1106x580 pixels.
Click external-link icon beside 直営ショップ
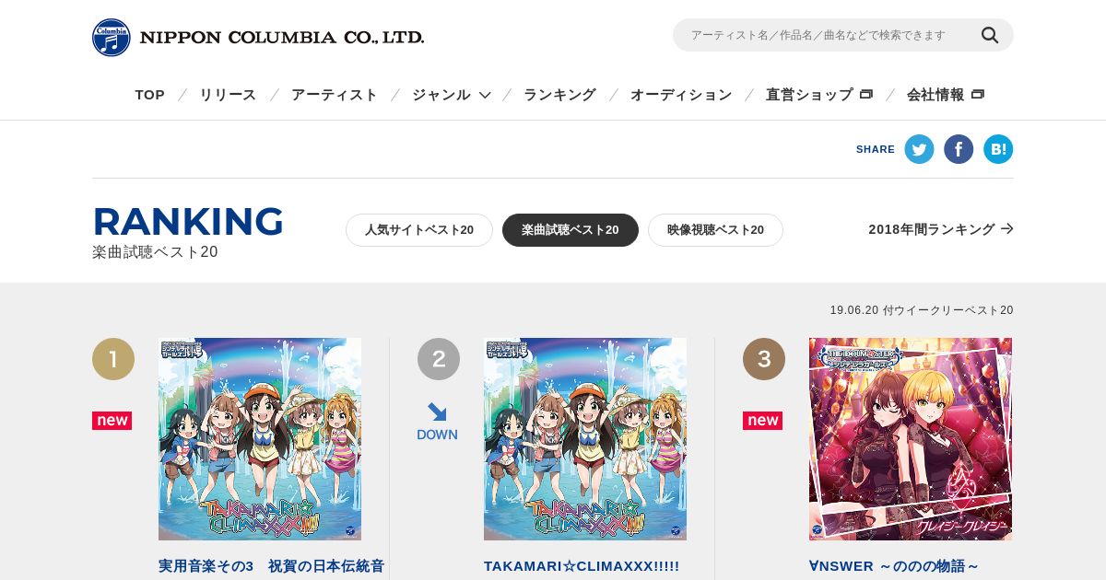(866, 94)
